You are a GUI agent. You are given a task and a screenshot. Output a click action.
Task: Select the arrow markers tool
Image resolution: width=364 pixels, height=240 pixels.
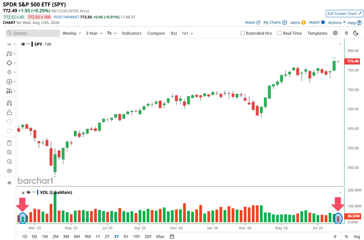point(9,72)
